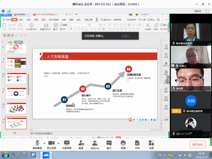Screen dimensions: 212x159
Task: Click the add new slide plus button
Action: (14, 132)
